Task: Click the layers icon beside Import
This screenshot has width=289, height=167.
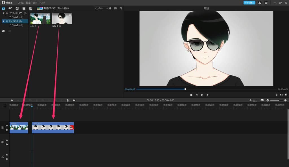Action: pos(110,8)
